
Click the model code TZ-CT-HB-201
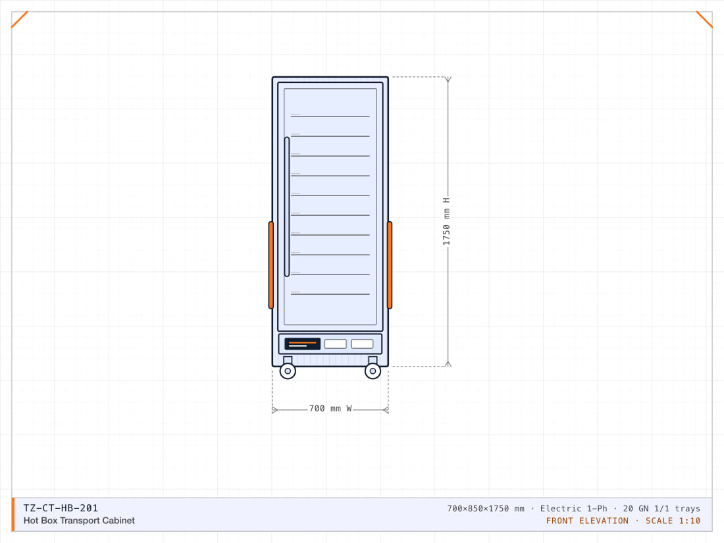(x=61, y=508)
